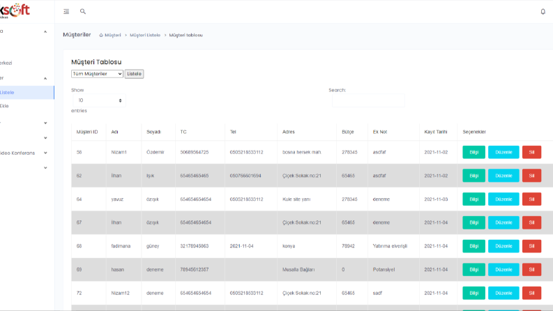Toggle the sidebar hamburger menu icon

(x=66, y=12)
